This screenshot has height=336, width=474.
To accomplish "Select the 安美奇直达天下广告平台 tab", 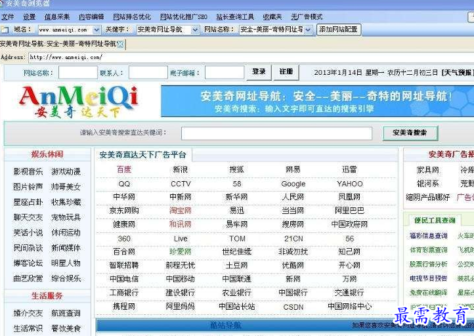I will click(x=142, y=155).
